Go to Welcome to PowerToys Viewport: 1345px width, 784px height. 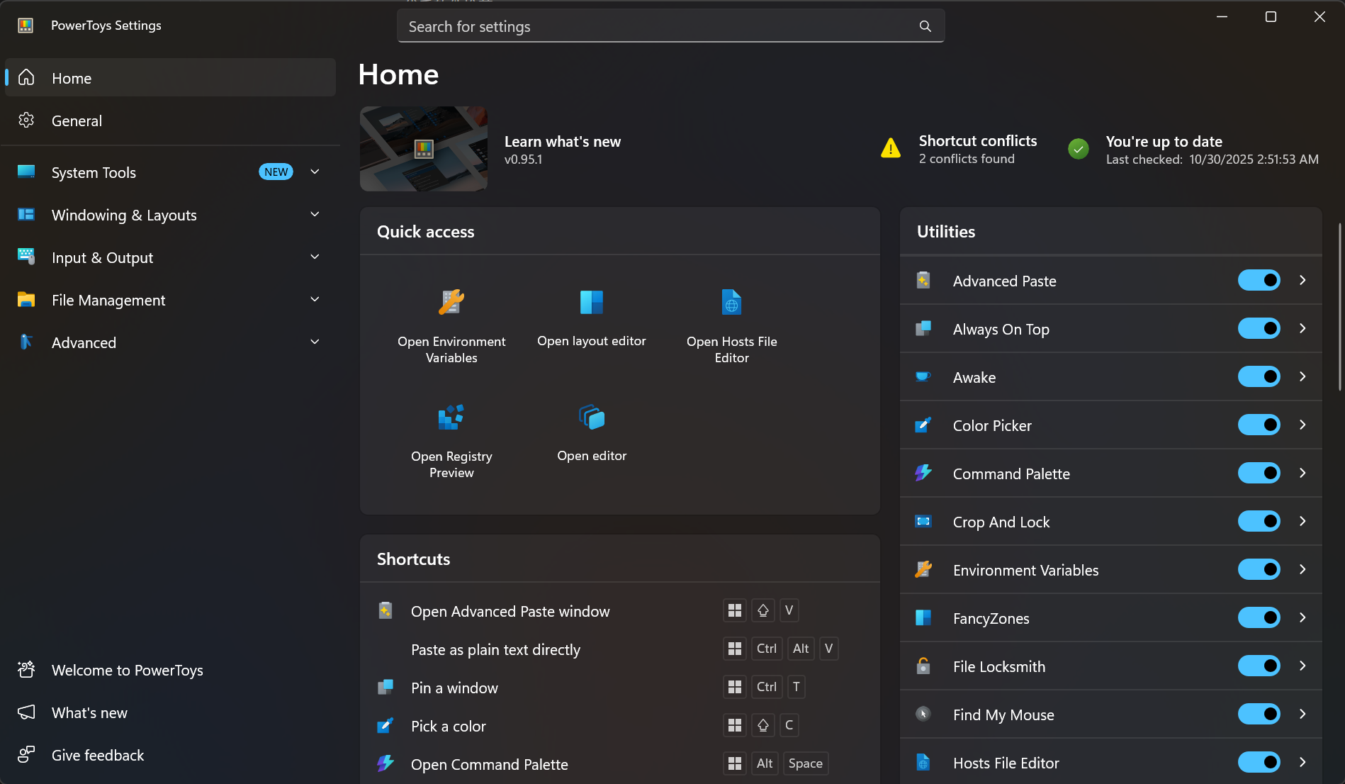pos(127,671)
